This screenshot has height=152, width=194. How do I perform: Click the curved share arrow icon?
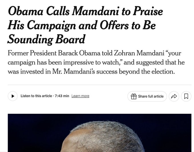click(174, 96)
